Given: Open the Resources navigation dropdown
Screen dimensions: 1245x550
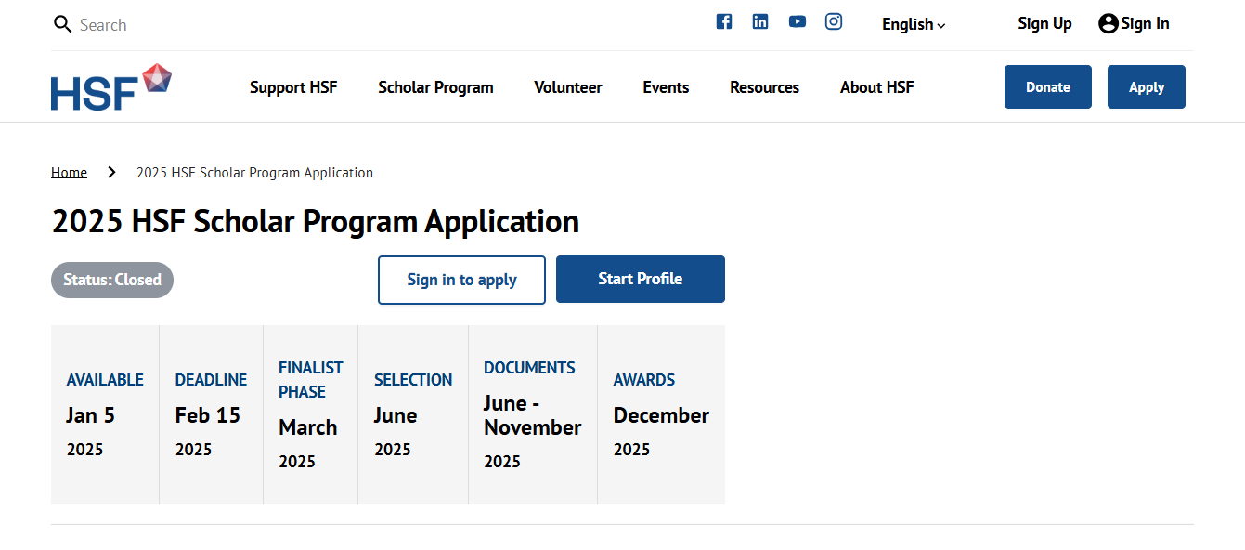Looking at the screenshot, I should click(764, 86).
